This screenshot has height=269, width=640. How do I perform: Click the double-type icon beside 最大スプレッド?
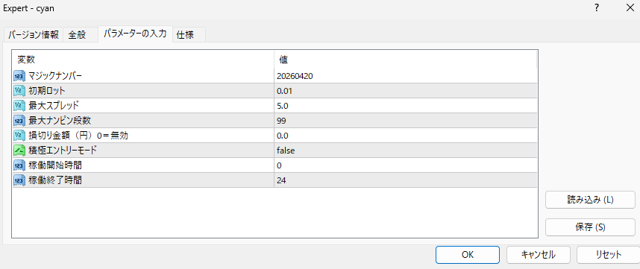click(19, 106)
